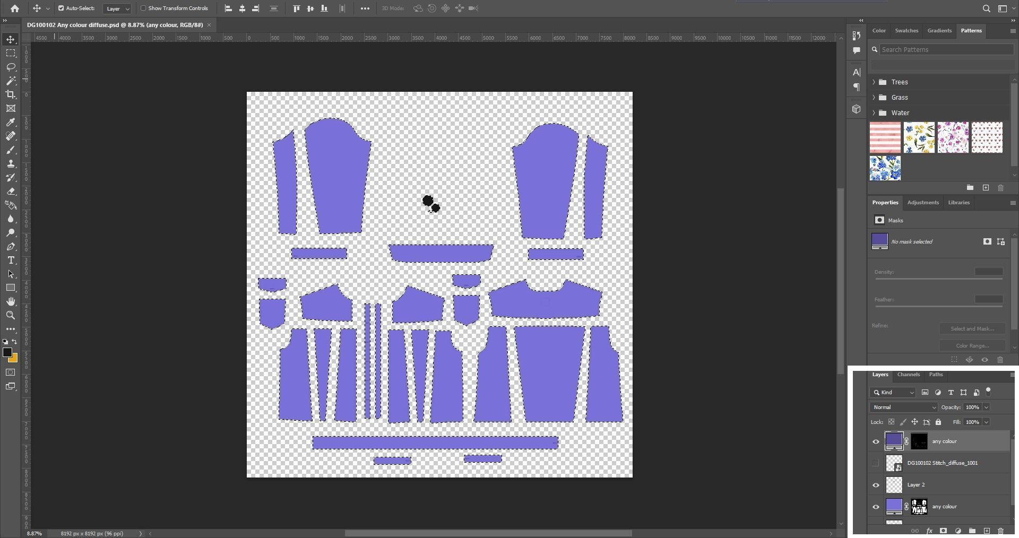Screen dimensions: 1019x538
Task: Delete layer using trash icon
Action: click(x=1000, y=531)
